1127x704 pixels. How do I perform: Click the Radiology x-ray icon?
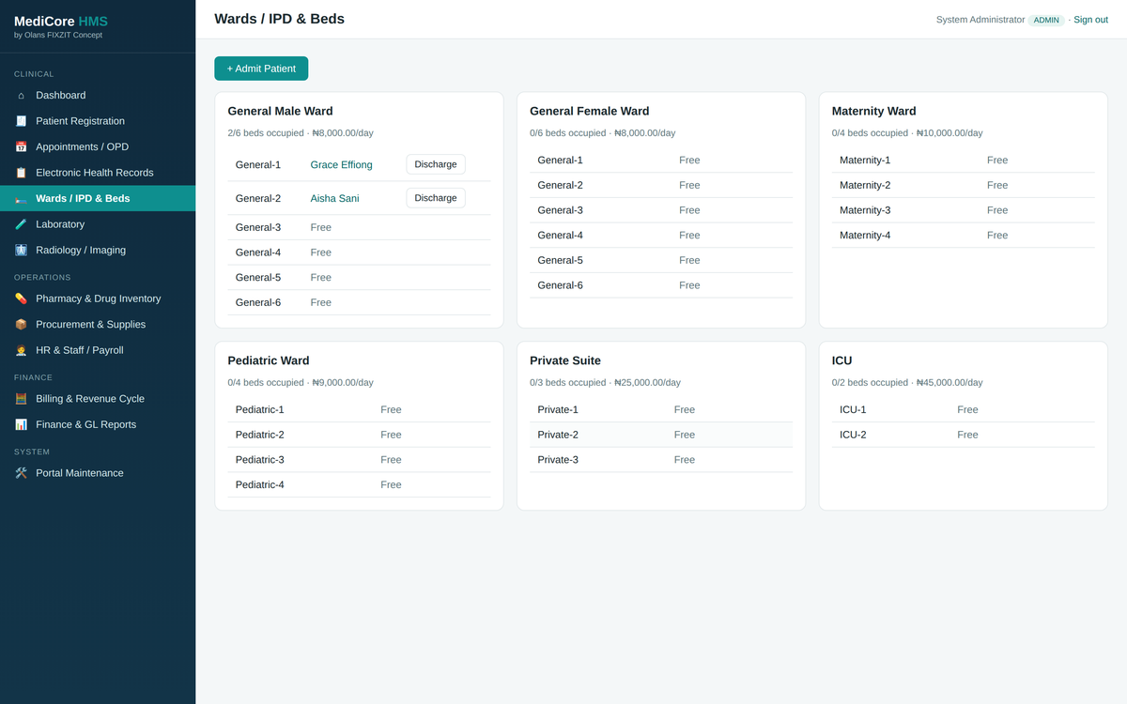pyautogui.click(x=21, y=251)
